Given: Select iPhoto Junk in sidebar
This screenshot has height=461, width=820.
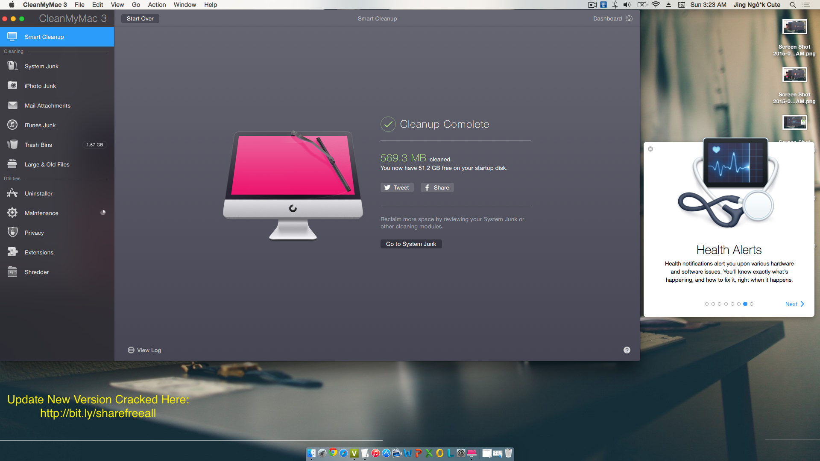Looking at the screenshot, I should [x=40, y=86].
